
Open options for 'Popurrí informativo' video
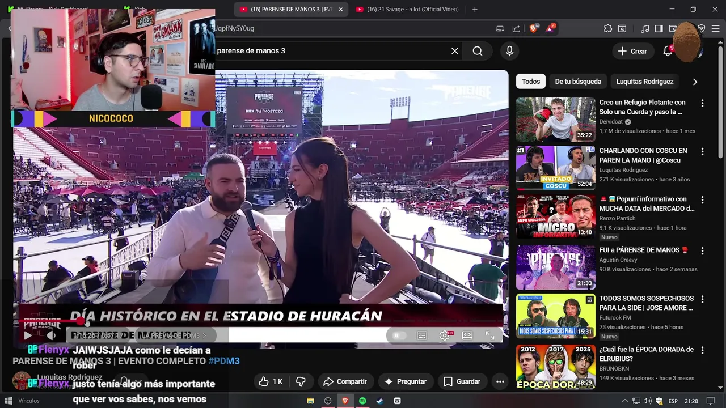click(702, 199)
